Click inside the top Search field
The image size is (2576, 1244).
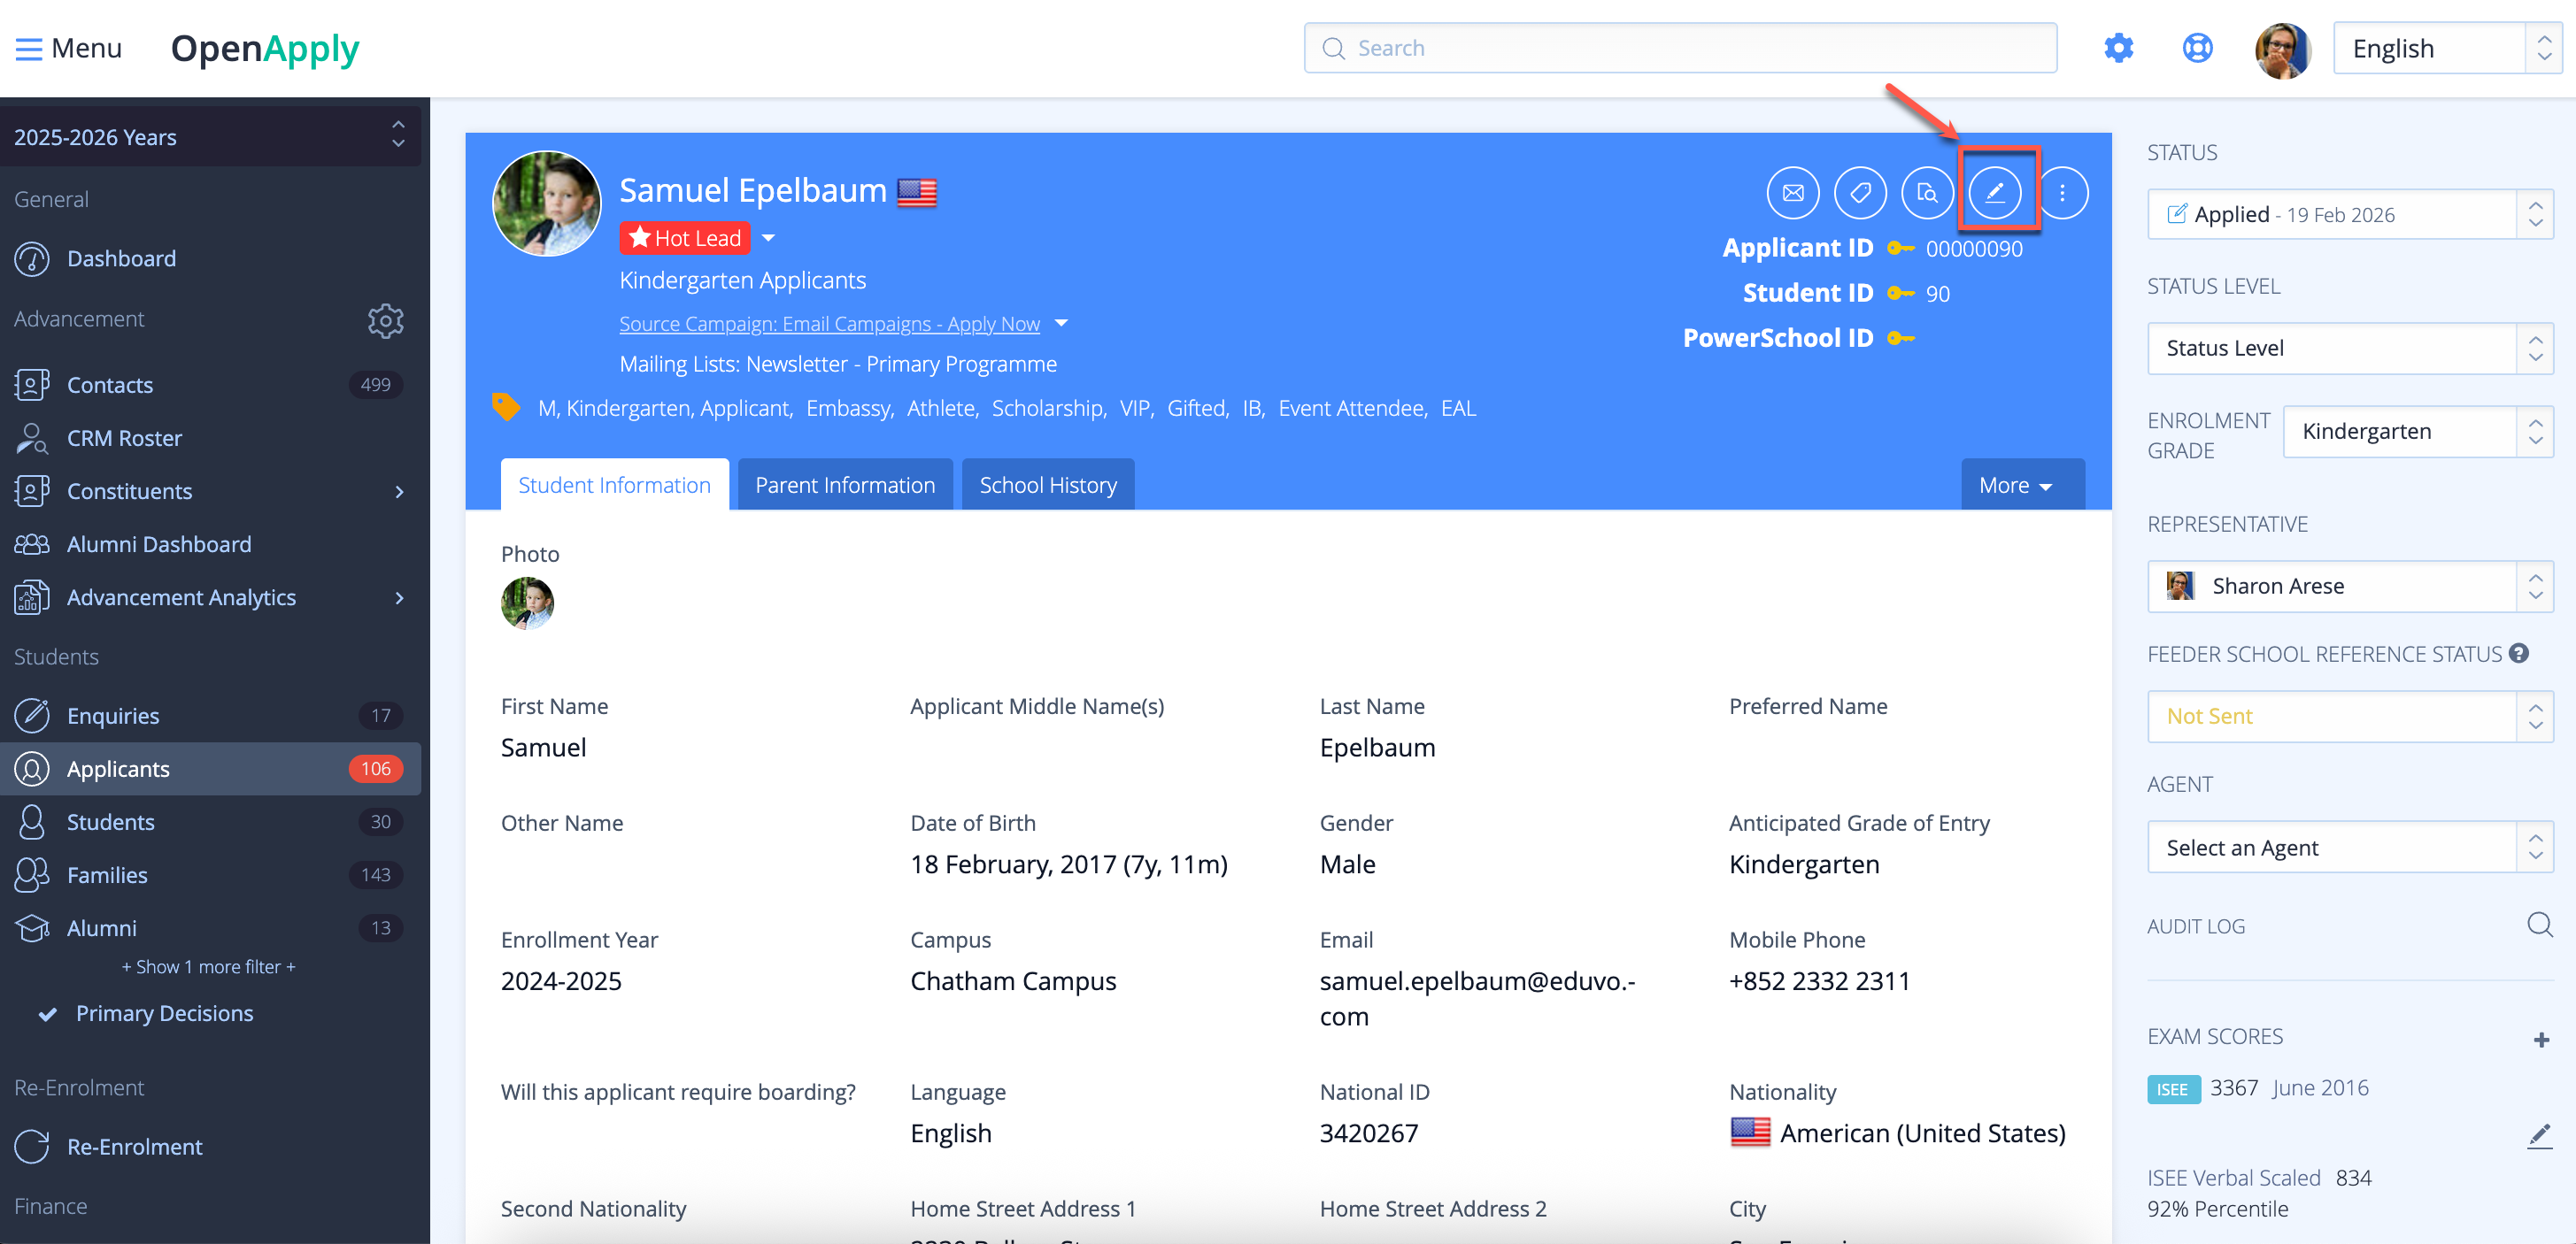click(1679, 47)
